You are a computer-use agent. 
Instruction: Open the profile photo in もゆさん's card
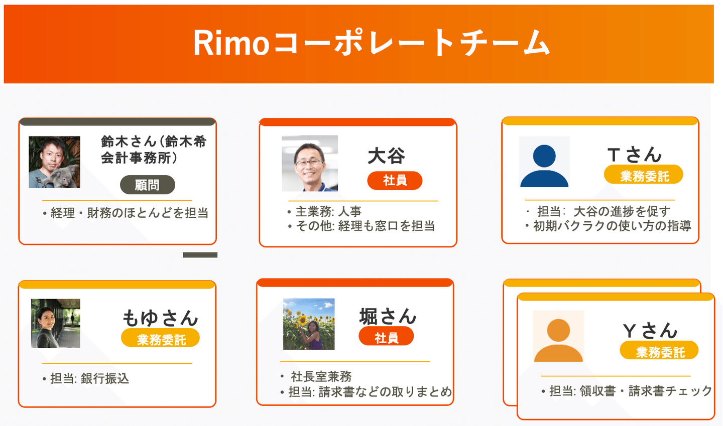pos(56,324)
